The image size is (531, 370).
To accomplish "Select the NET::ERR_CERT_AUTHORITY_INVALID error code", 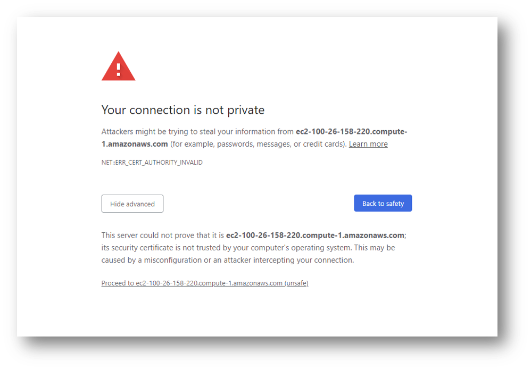I will tap(152, 162).
